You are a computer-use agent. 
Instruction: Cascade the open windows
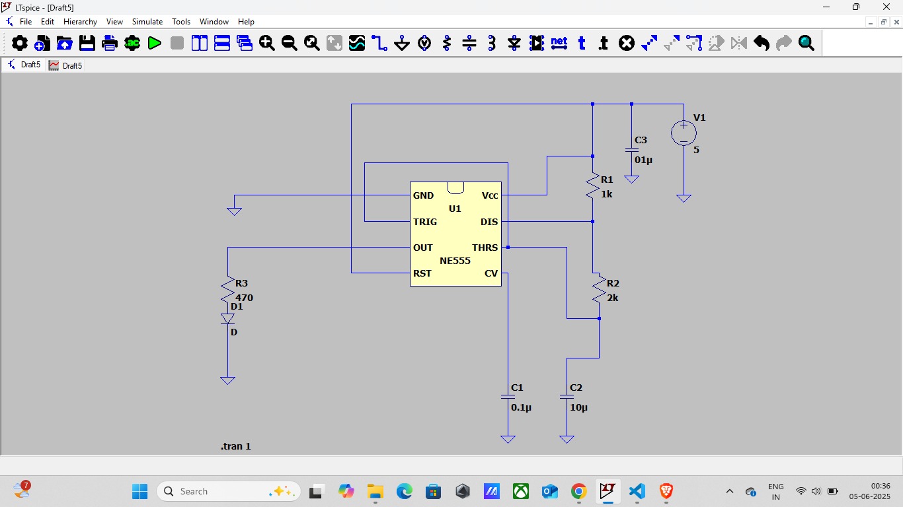[x=245, y=44]
